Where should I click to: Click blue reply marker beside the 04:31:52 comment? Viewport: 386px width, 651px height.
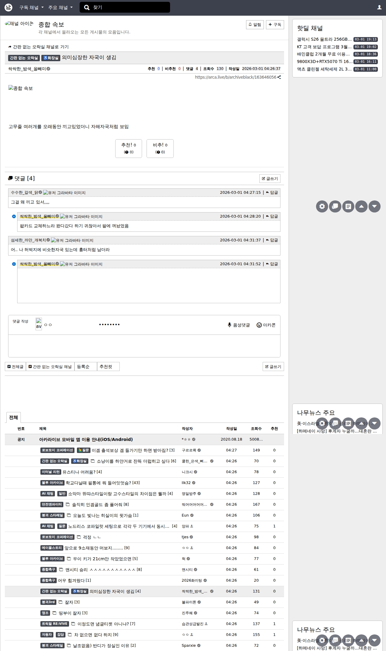(14, 264)
